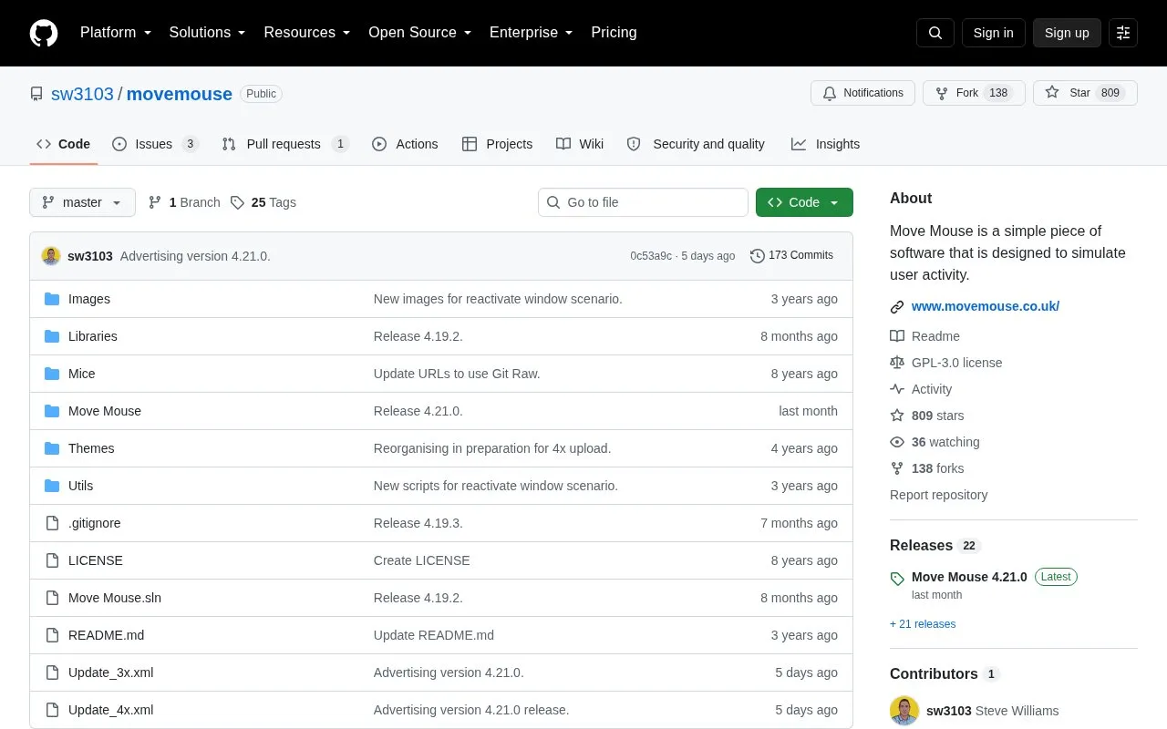
Task: Click the eye icon for 36 watching
Action: 897,442
